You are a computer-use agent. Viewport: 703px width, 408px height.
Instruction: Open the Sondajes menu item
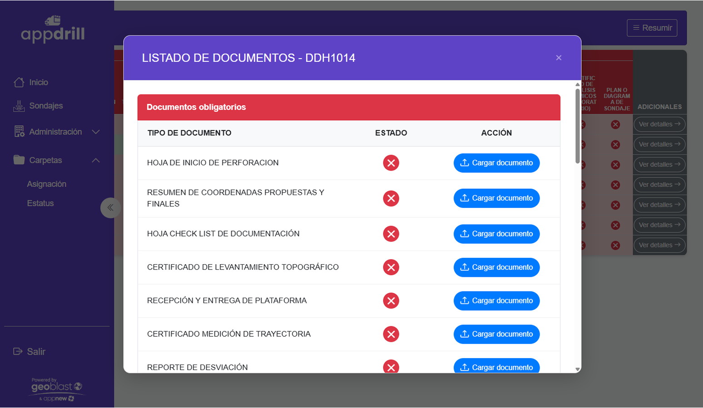click(x=46, y=106)
